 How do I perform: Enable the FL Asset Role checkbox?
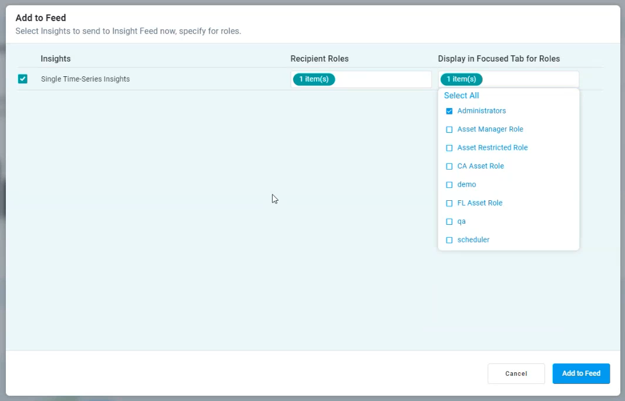click(x=449, y=203)
